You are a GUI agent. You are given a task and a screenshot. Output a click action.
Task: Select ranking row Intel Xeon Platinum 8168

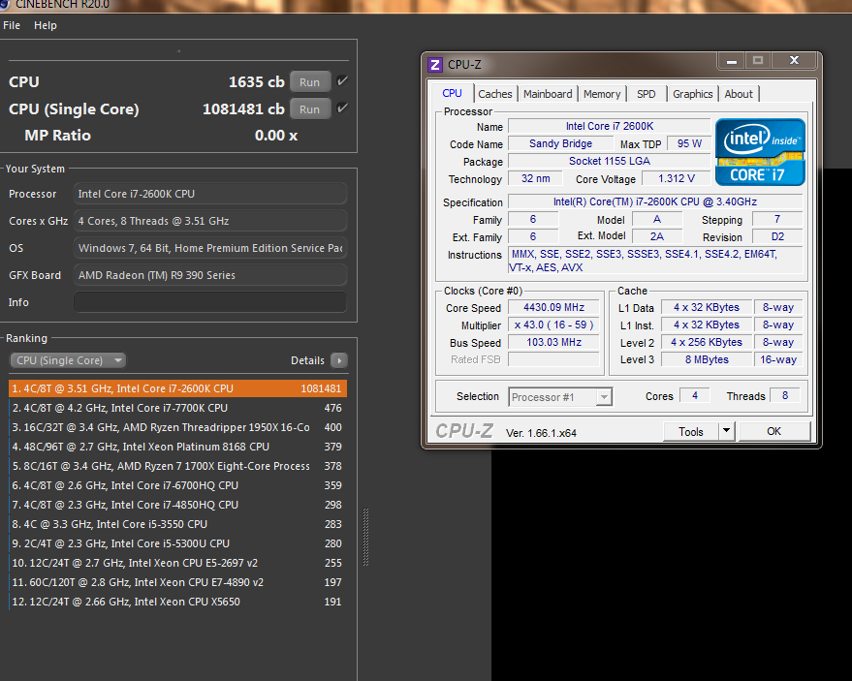point(177,447)
